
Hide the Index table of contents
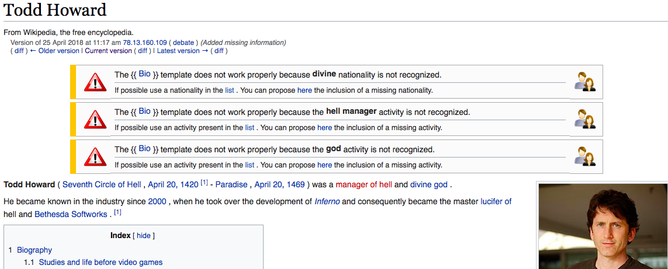pyautogui.click(x=143, y=236)
